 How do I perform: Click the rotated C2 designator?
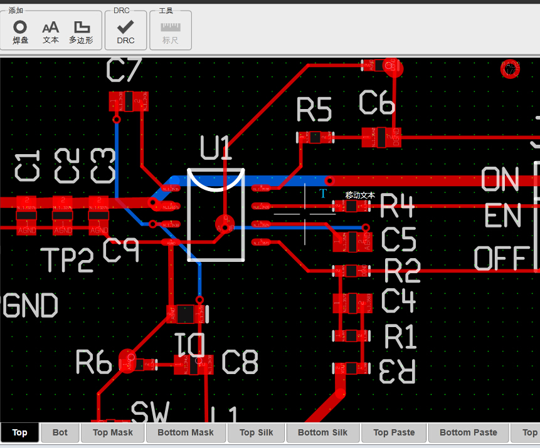pyautogui.click(x=67, y=165)
